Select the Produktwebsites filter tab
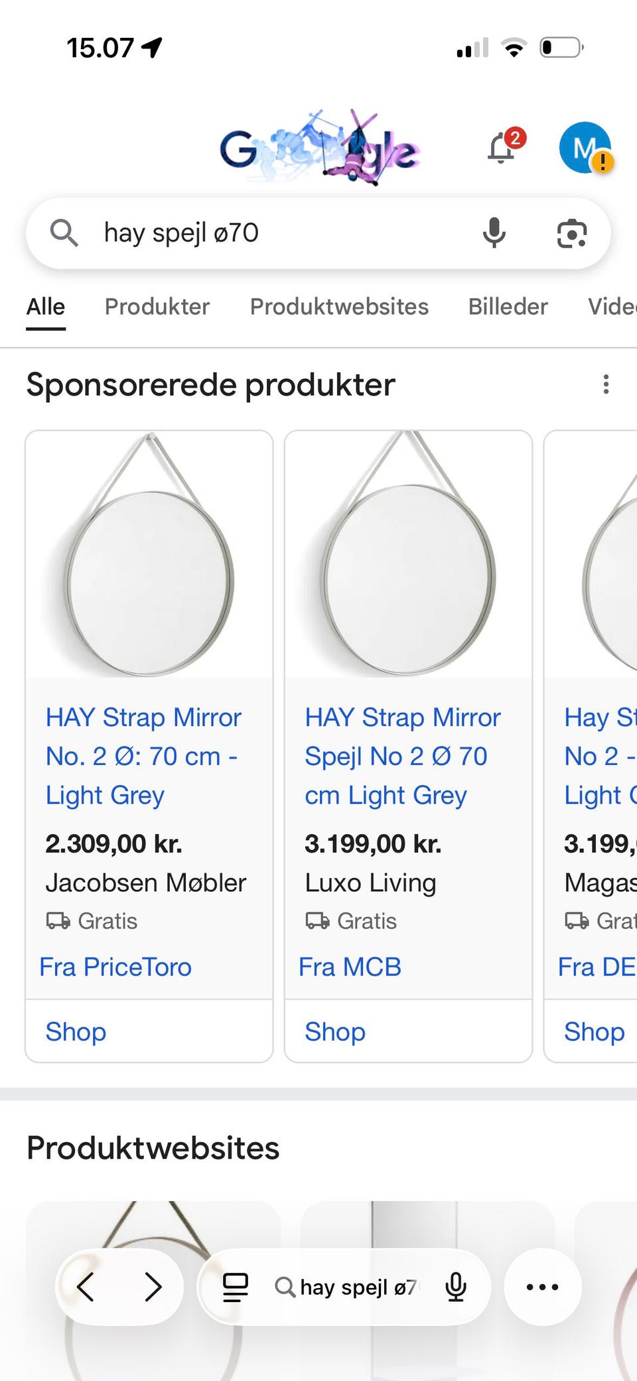 [x=339, y=307]
